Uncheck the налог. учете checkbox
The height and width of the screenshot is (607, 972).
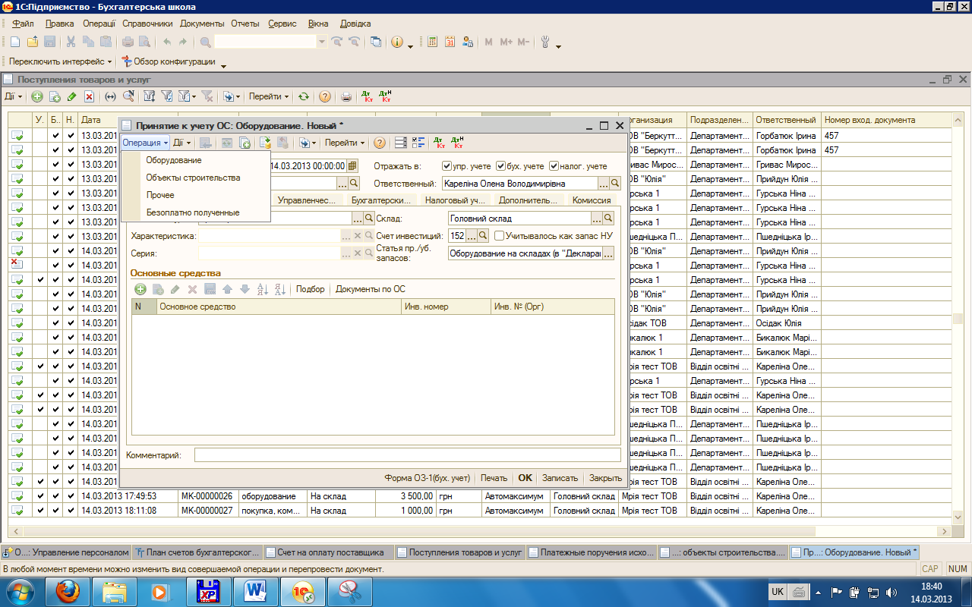coord(554,166)
